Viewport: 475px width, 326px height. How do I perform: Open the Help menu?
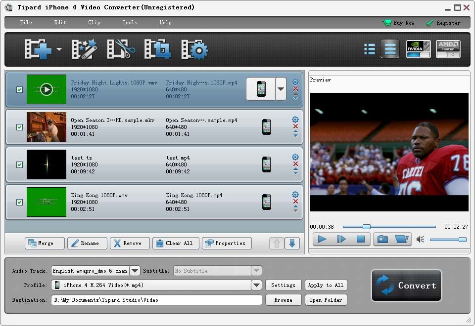click(165, 22)
